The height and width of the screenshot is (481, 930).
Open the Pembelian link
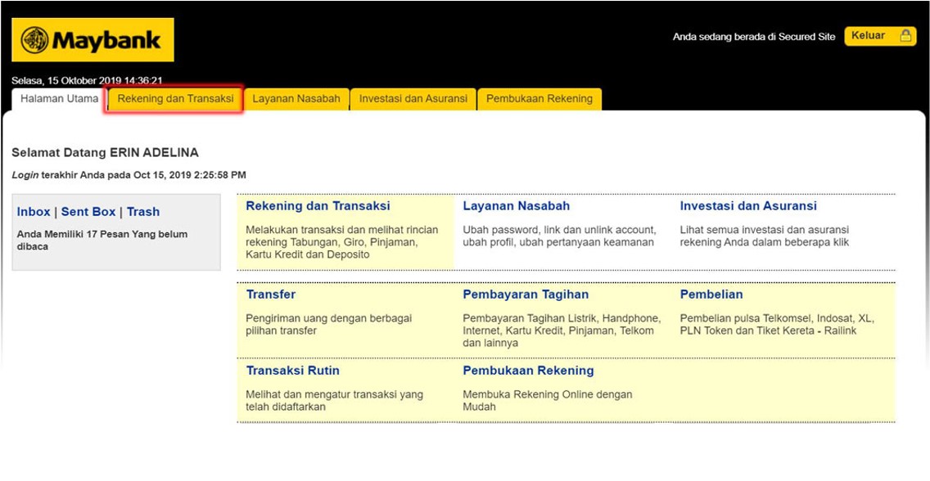711,294
